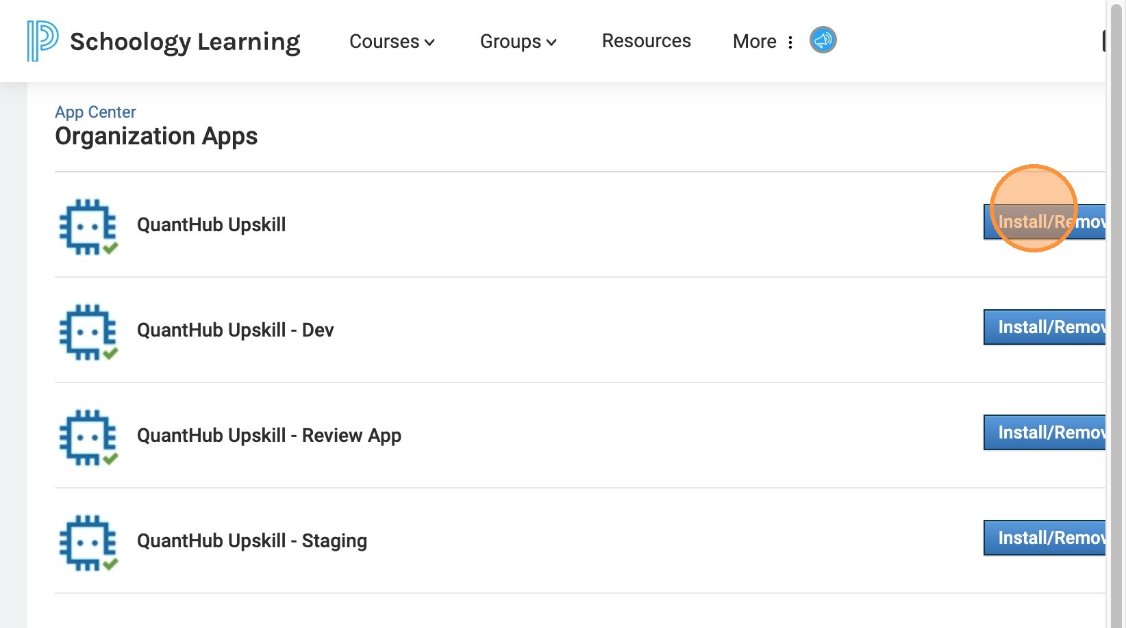Viewport: 1126px width, 628px height.
Task: Click the Schoology logo icon
Action: coord(42,40)
